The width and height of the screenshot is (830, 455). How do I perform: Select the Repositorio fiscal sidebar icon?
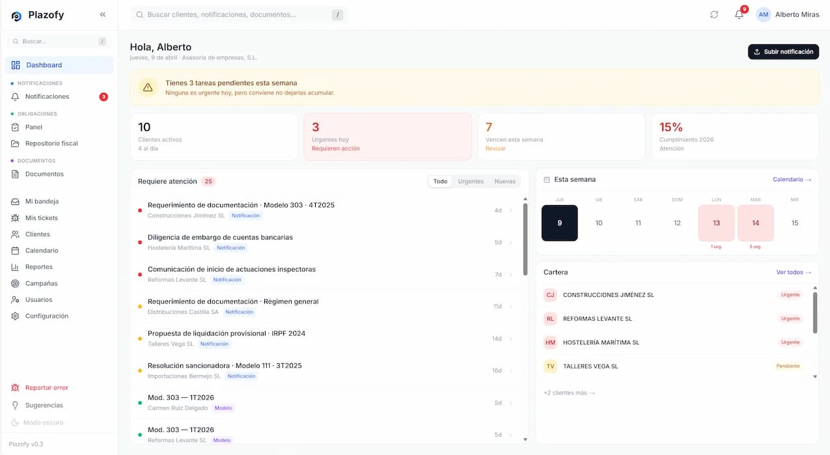pyautogui.click(x=15, y=143)
